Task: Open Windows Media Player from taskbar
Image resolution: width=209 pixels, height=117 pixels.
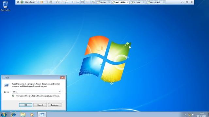Action: click(x=32, y=114)
